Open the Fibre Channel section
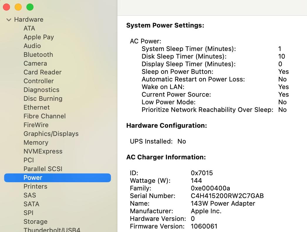 pos(44,116)
